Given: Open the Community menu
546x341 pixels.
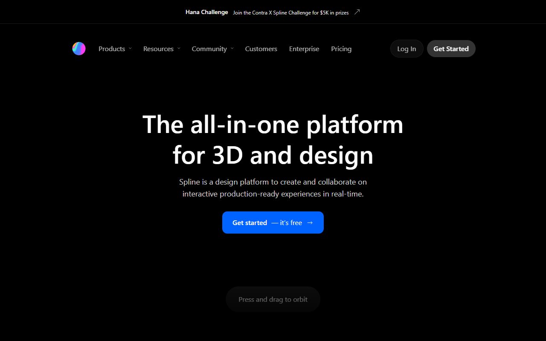Looking at the screenshot, I should [209, 49].
